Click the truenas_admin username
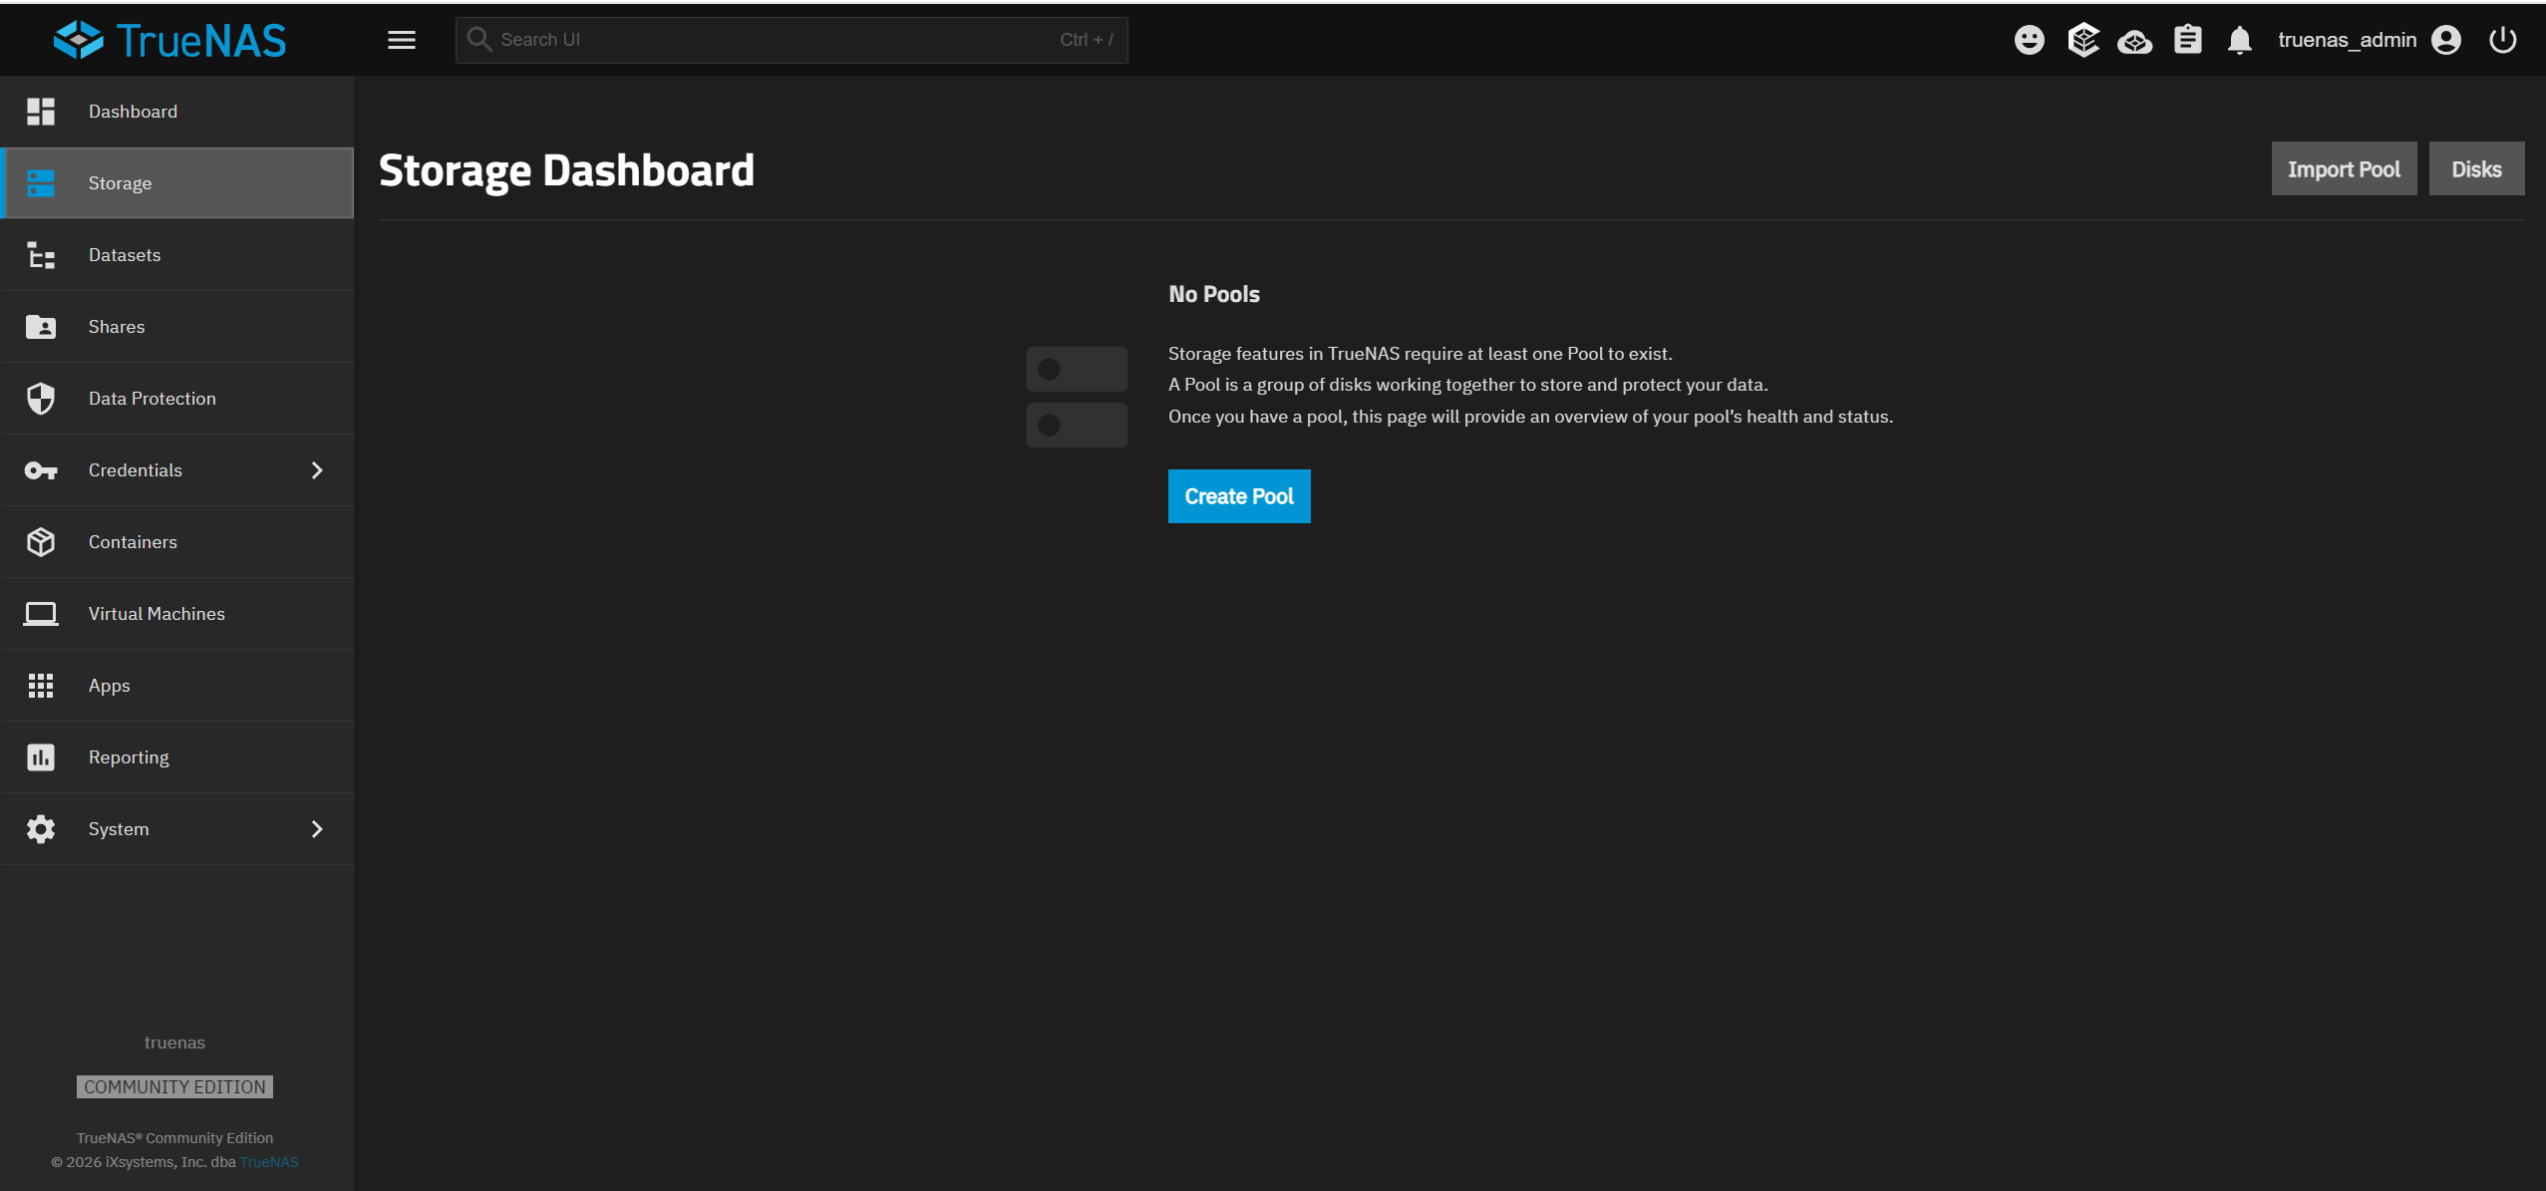2546x1191 pixels. pyautogui.click(x=2347, y=40)
